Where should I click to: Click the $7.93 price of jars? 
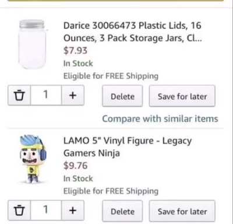point(75,51)
